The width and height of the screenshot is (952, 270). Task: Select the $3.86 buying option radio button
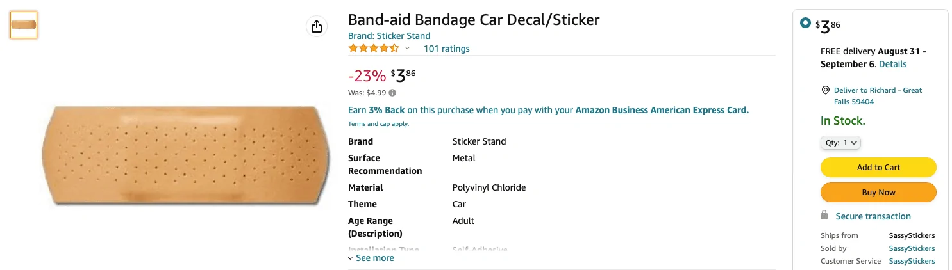coord(805,24)
